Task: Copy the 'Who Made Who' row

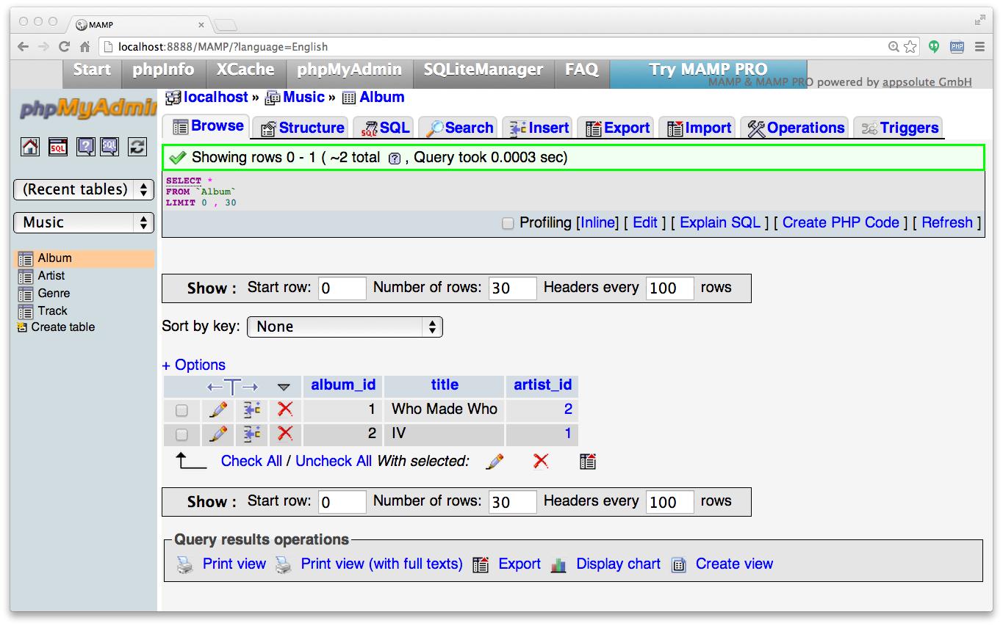Action: point(252,410)
